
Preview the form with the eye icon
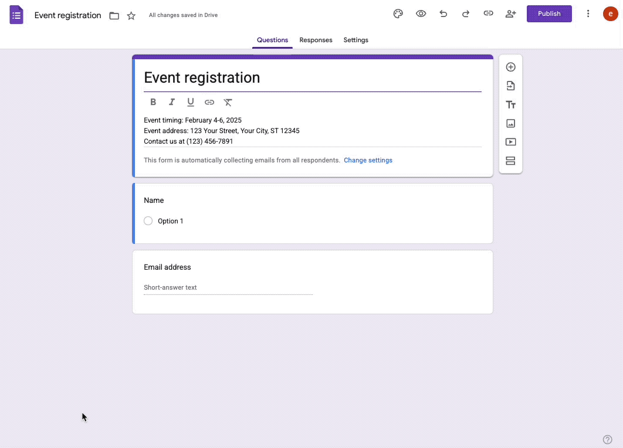(x=421, y=13)
